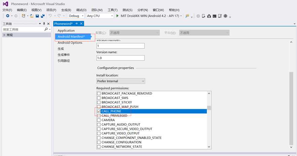This screenshot has height=156, width=297.
Task: Pin the Toolbox panel with pushpin icon
Action: [x=44, y=24]
